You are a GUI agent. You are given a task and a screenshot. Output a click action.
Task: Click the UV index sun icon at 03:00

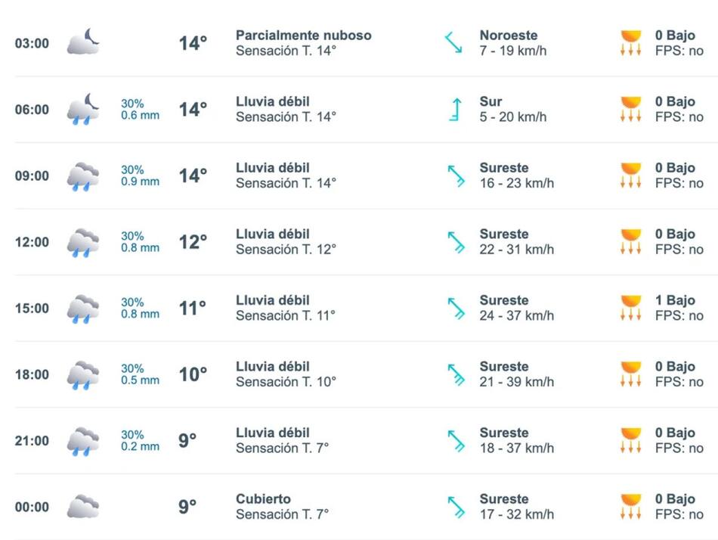pos(630,43)
